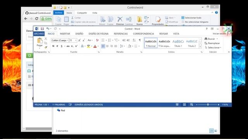Toggle subscript formatting
Screen dimensions: 248x139
coord(72,46)
